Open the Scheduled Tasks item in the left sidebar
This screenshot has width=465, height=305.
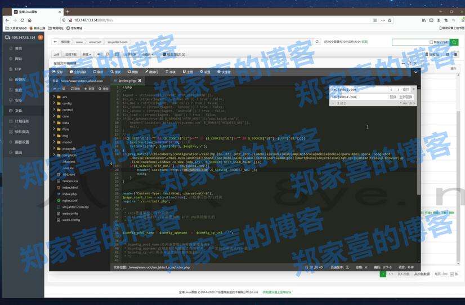[21, 121]
